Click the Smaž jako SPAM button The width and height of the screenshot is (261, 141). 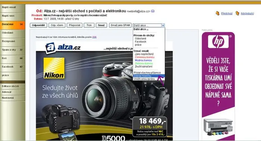pos(120,25)
